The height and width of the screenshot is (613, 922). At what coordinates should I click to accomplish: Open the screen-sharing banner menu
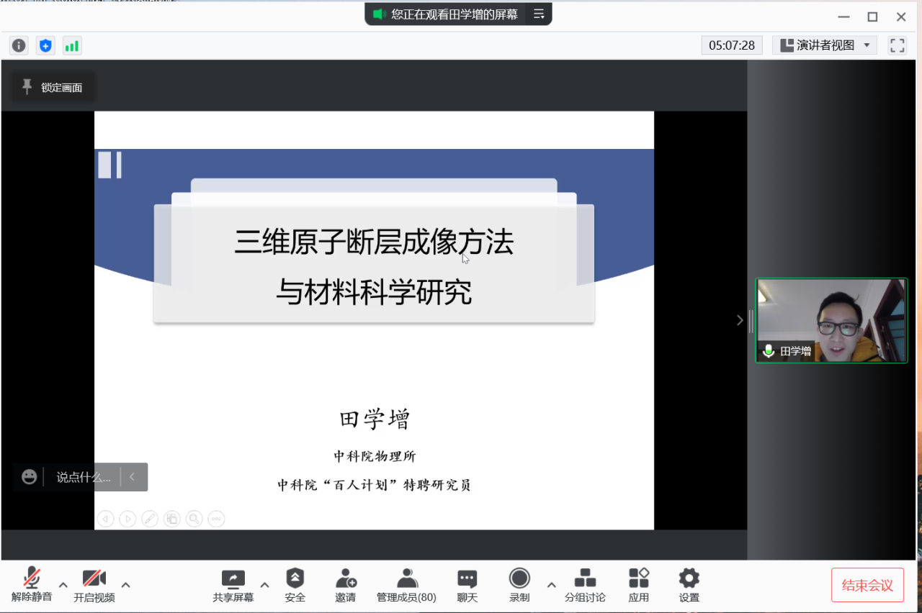pyautogui.click(x=539, y=14)
